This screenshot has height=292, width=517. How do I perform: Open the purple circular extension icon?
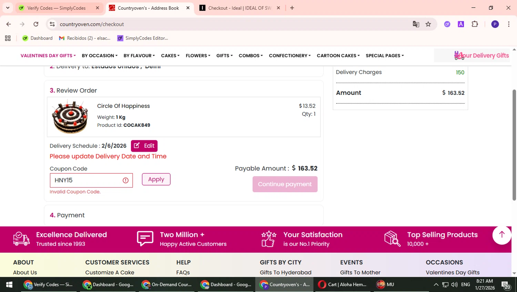pos(447,24)
